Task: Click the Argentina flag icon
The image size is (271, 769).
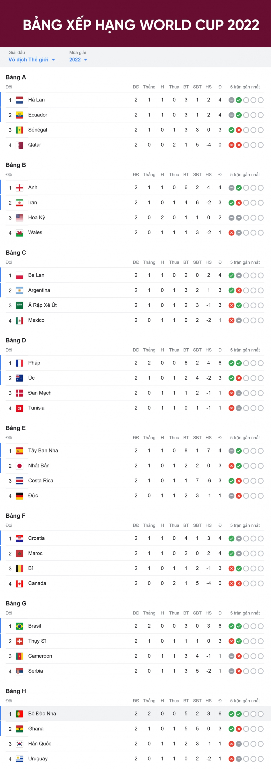Action: (19, 291)
